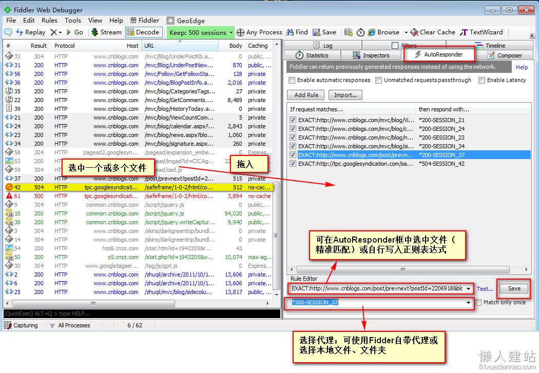Click the Remove sessions X icon

click(x=53, y=32)
